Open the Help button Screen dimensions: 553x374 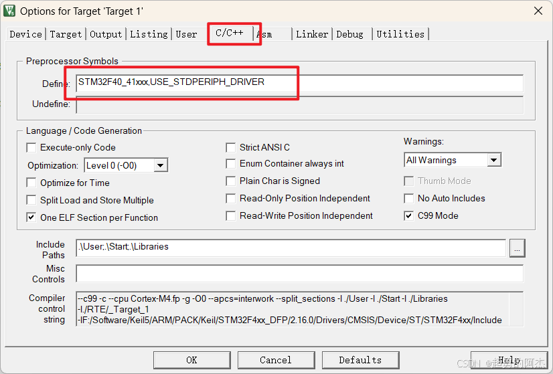coord(509,360)
